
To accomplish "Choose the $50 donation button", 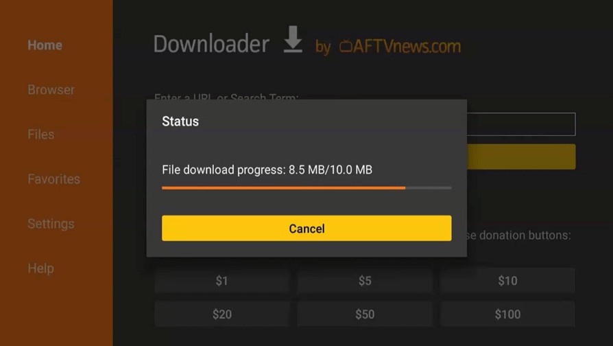I will (365, 314).
